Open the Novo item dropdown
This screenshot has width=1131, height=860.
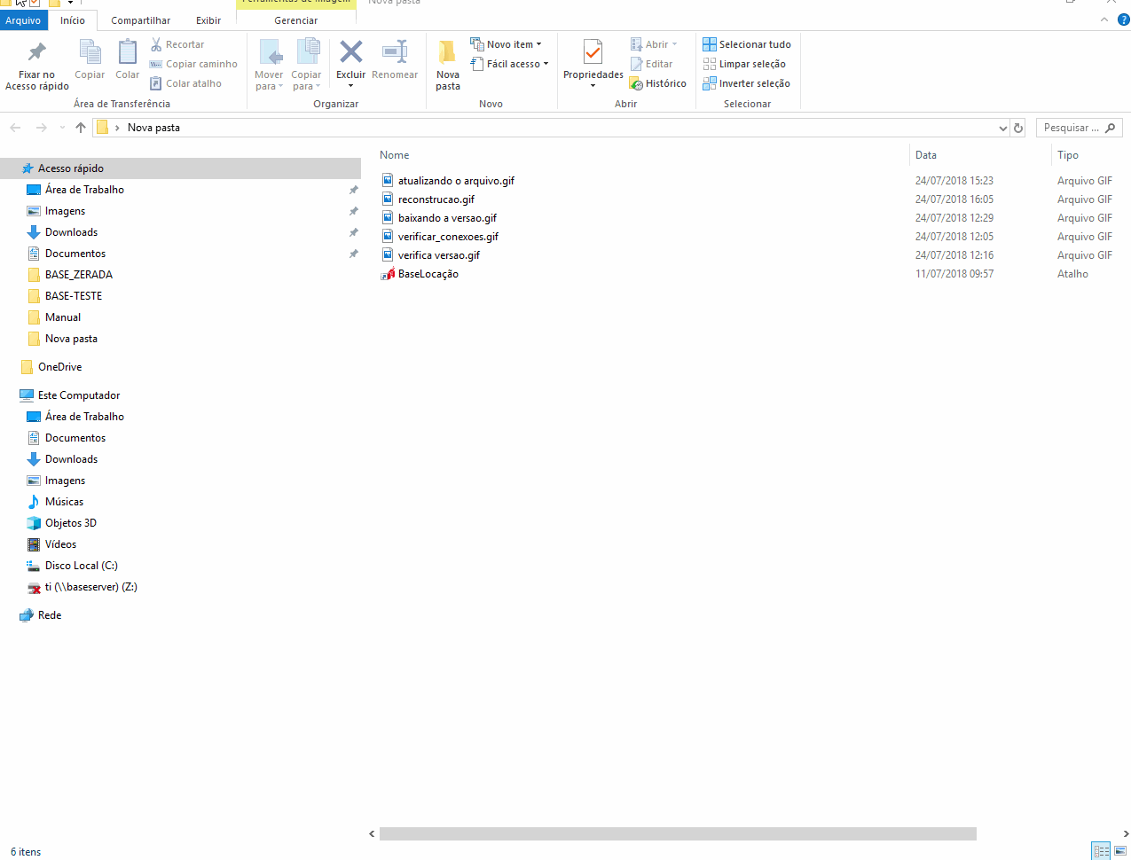point(506,44)
